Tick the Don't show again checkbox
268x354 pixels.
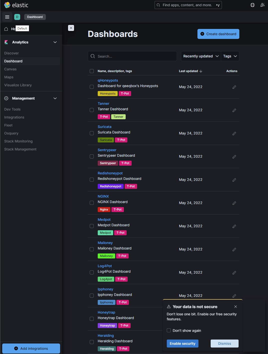[169, 330]
